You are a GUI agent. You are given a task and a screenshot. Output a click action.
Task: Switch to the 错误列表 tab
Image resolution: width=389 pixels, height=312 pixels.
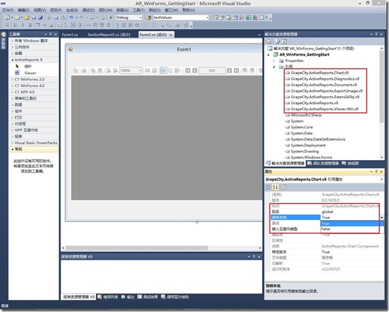[108, 297]
